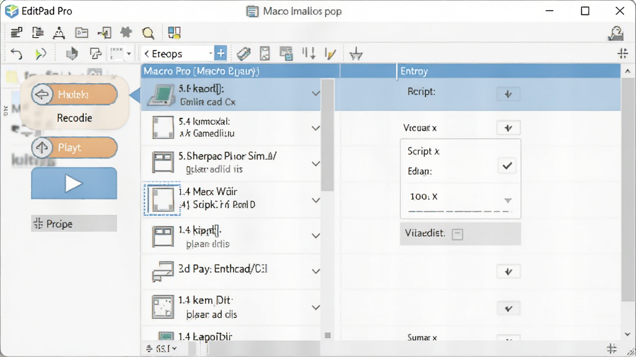Viewport: 636px width, 357px height.
Task: Click the bookmark page icon in toolbar
Action: click(x=265, y=53)
